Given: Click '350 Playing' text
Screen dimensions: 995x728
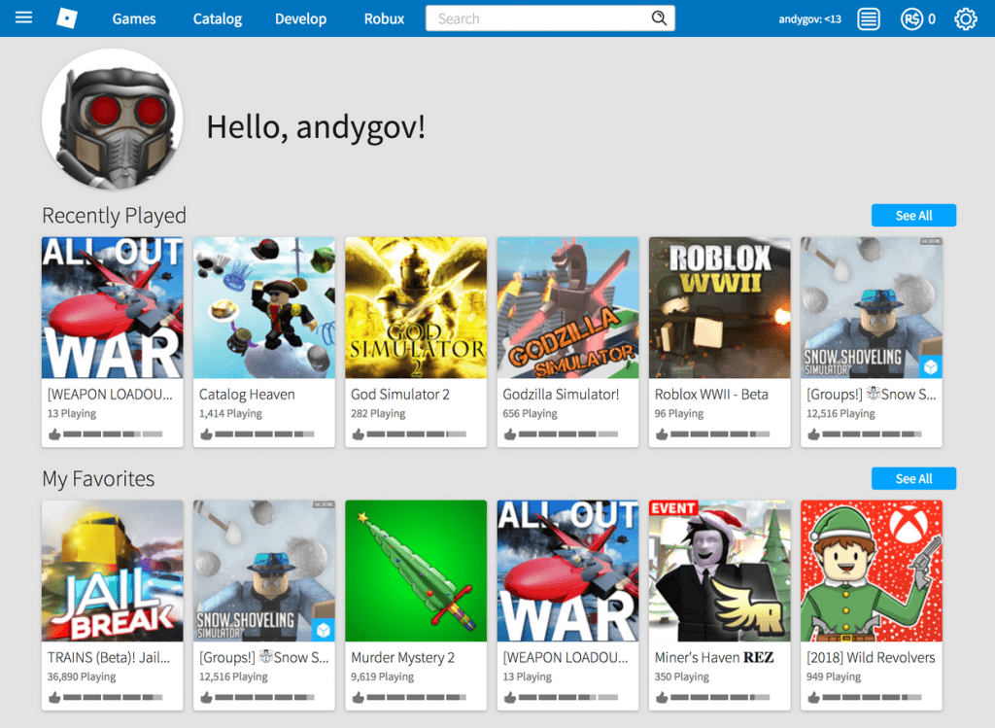Looking at the screenshot, I should tap(681, 676).
